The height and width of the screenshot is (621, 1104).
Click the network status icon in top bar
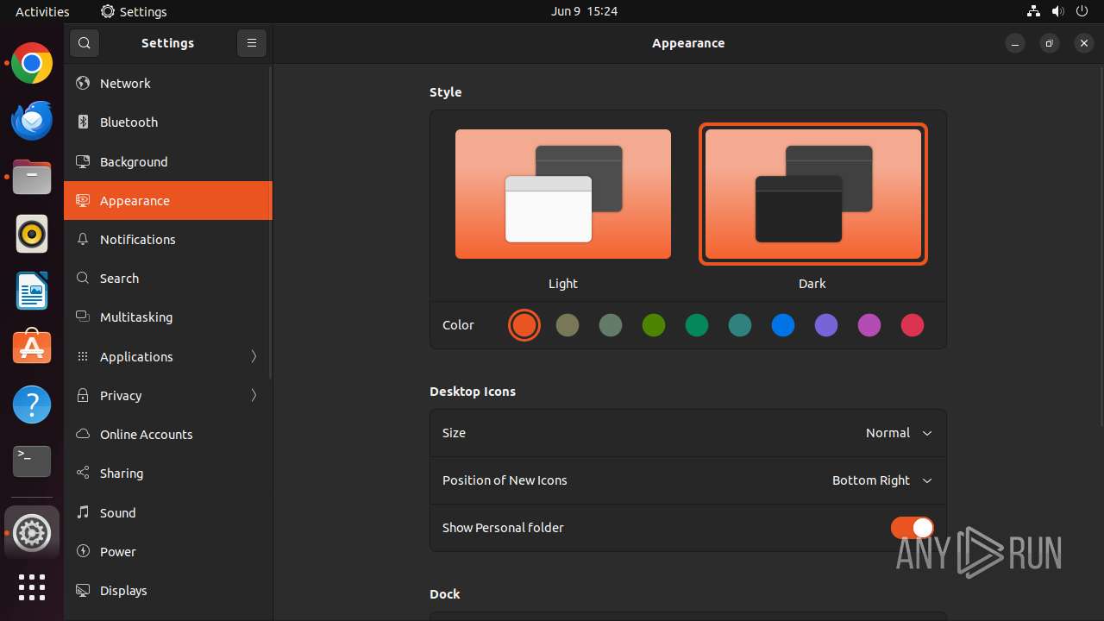point(1033,11)
